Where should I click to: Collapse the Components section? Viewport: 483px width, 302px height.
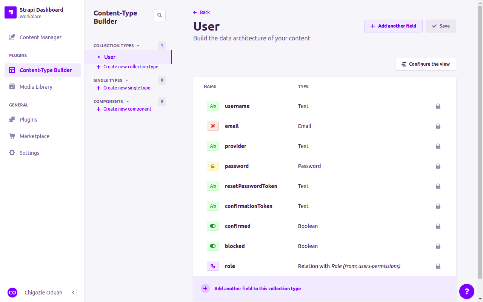point(128,102)
